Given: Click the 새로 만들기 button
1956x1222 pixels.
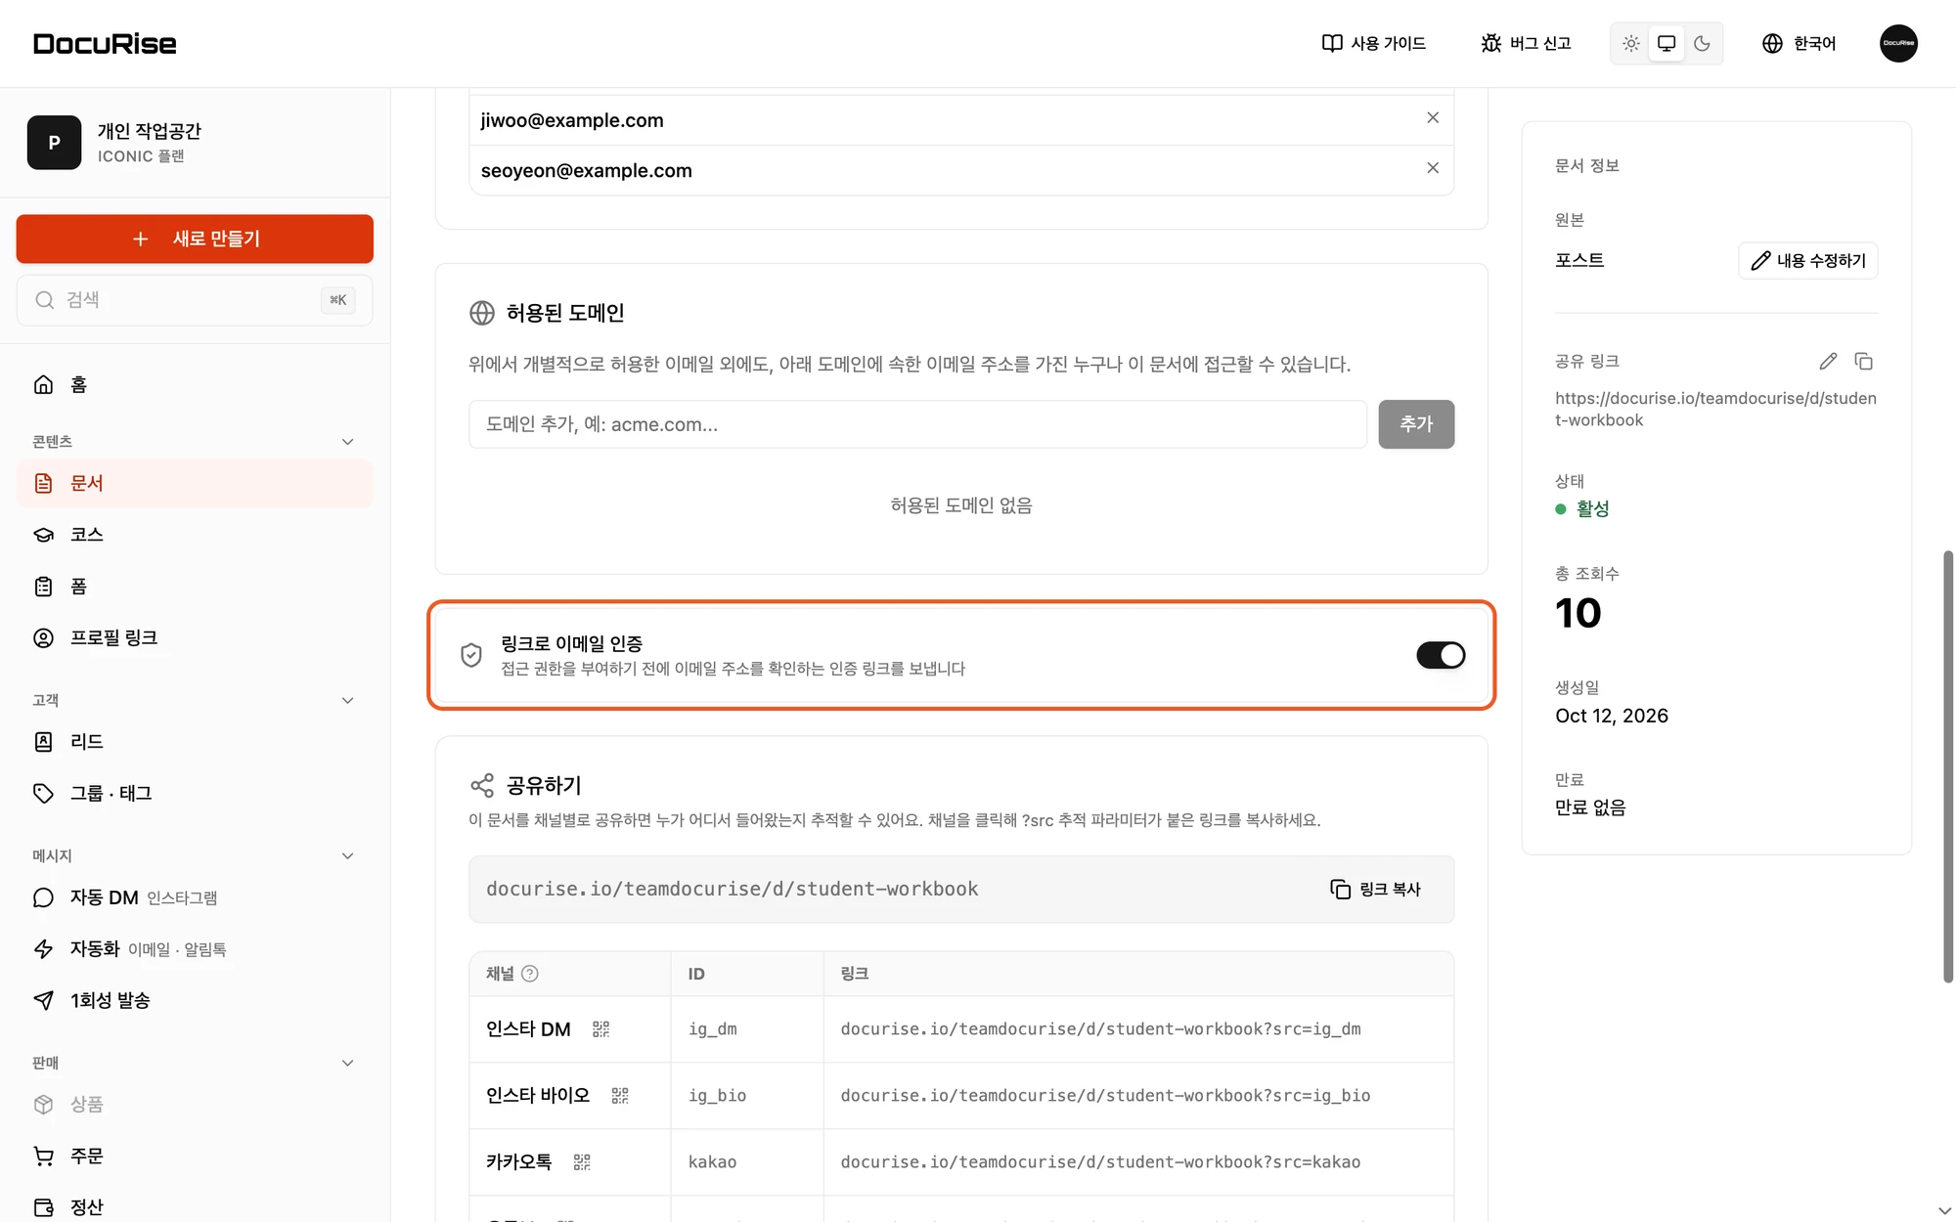Looking at the screenshot, I should pos(195,239).
